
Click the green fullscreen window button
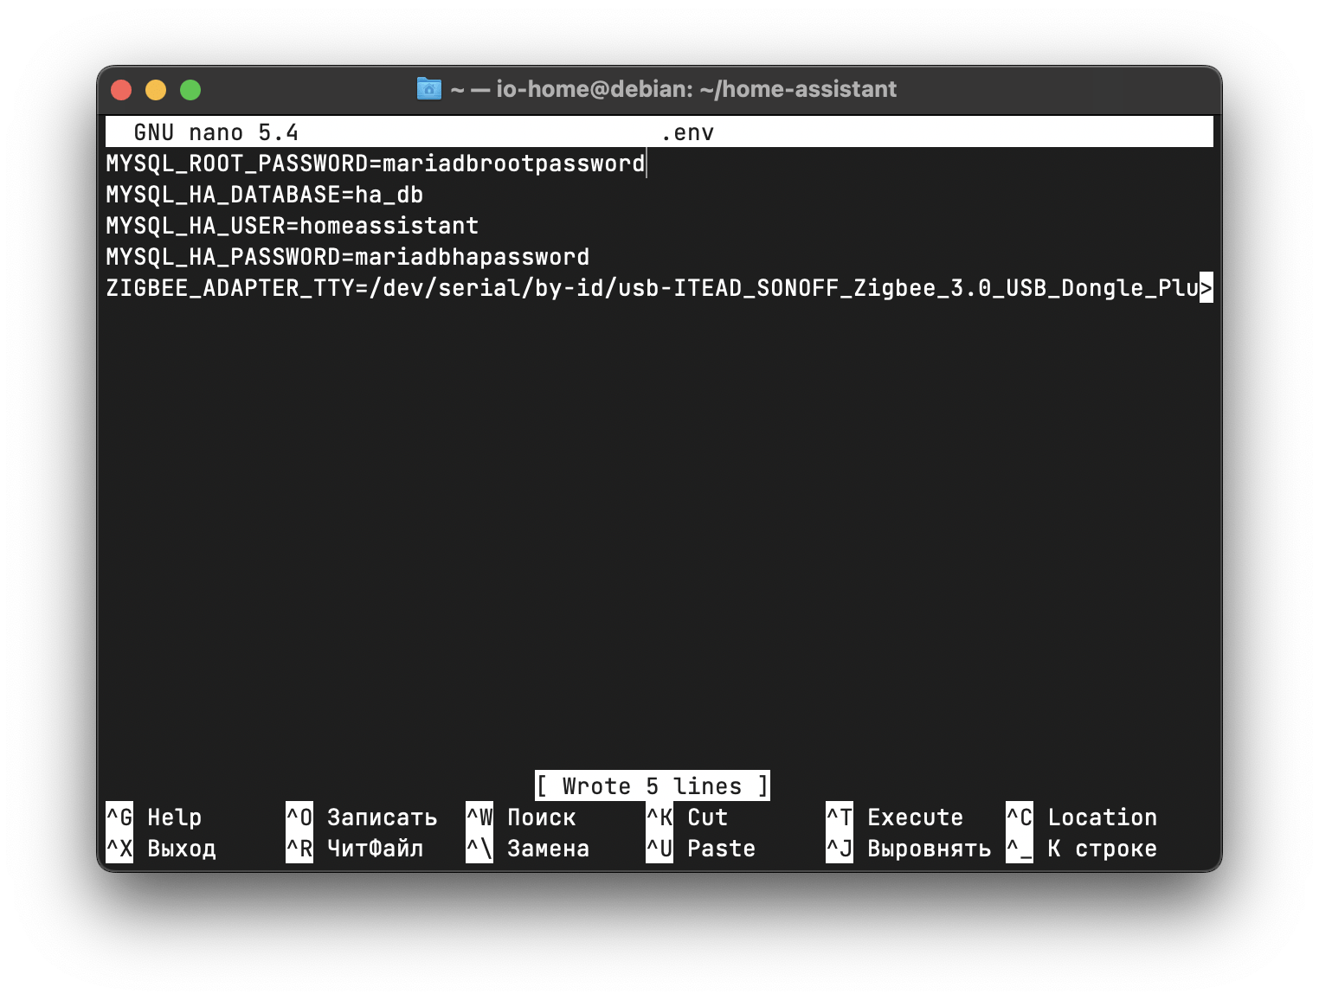pos(190,90)
